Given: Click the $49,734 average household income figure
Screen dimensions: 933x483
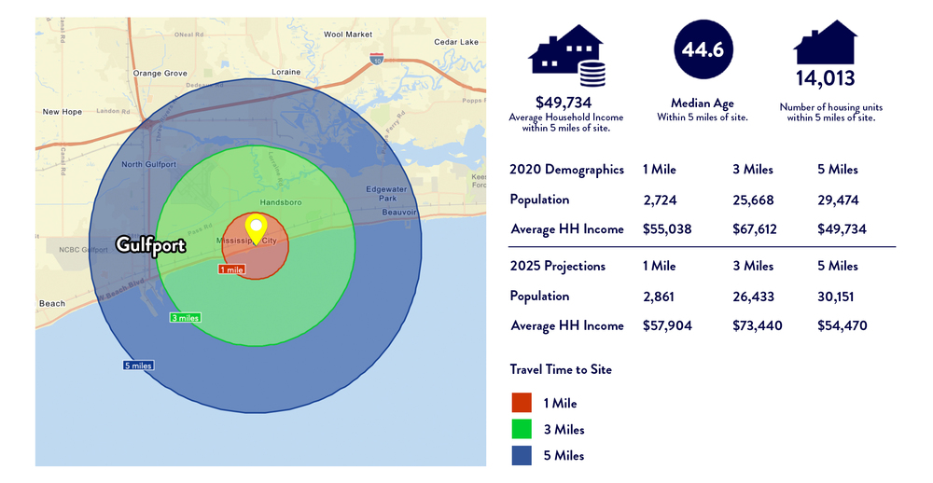Looking at the screenshot, I should (564, 103).
